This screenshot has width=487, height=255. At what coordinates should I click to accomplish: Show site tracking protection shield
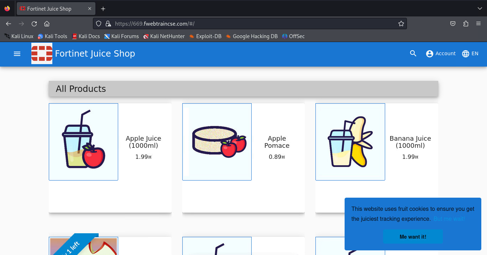click(99, 24)
